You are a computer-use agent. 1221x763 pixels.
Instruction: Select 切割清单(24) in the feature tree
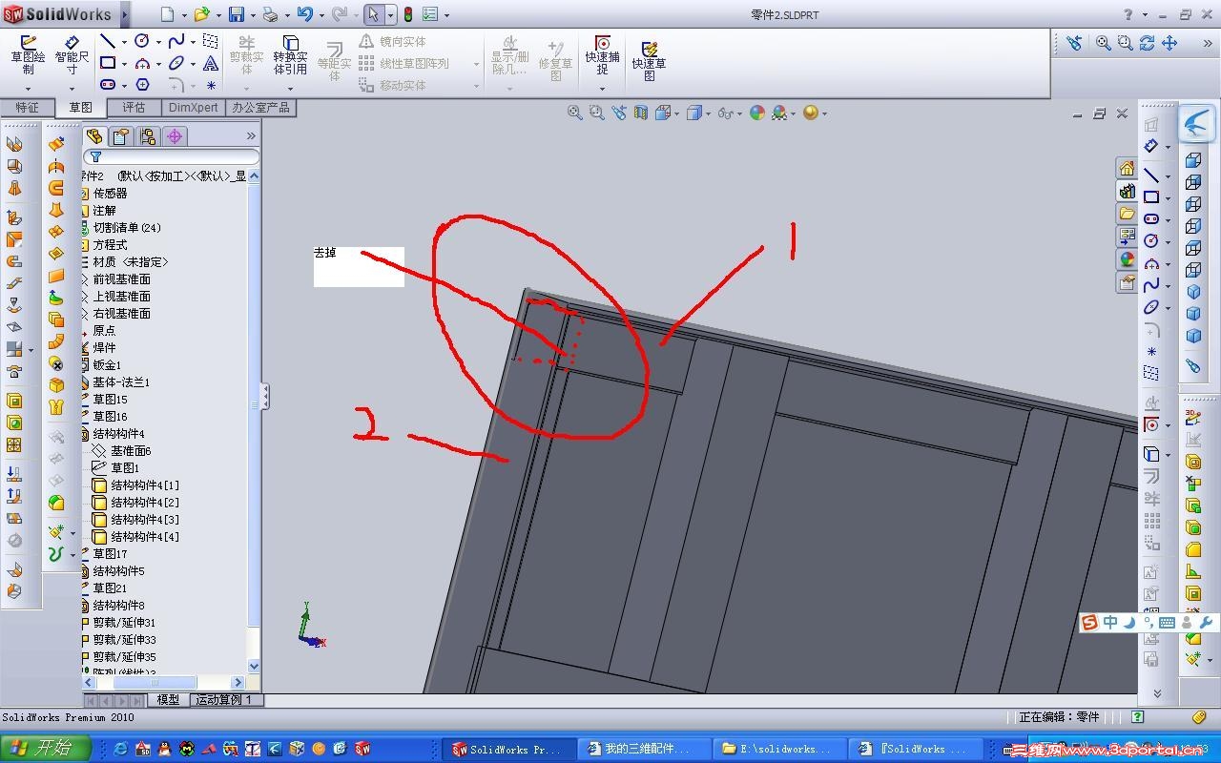(x=127, y=228)
